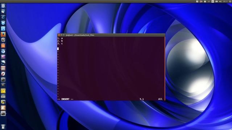Click the "All" scroll status text

point(160,99)
